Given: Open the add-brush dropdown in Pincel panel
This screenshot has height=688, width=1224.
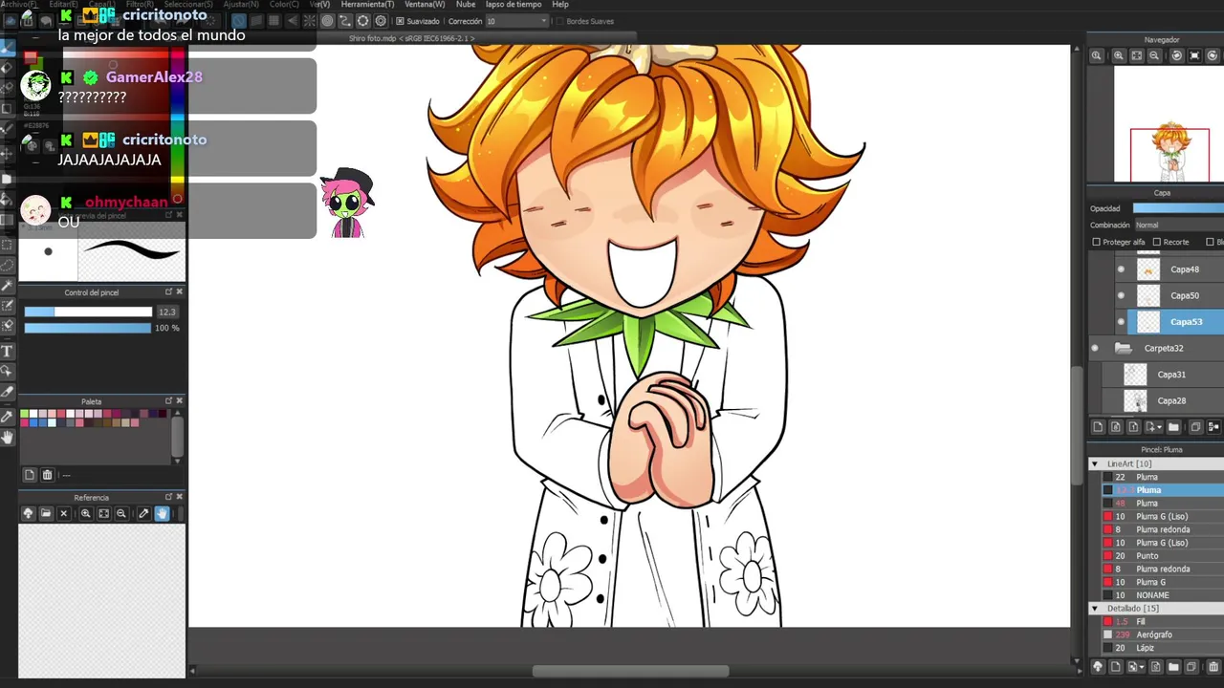Looking at the screenshot, I should (x=1141, y=667).
